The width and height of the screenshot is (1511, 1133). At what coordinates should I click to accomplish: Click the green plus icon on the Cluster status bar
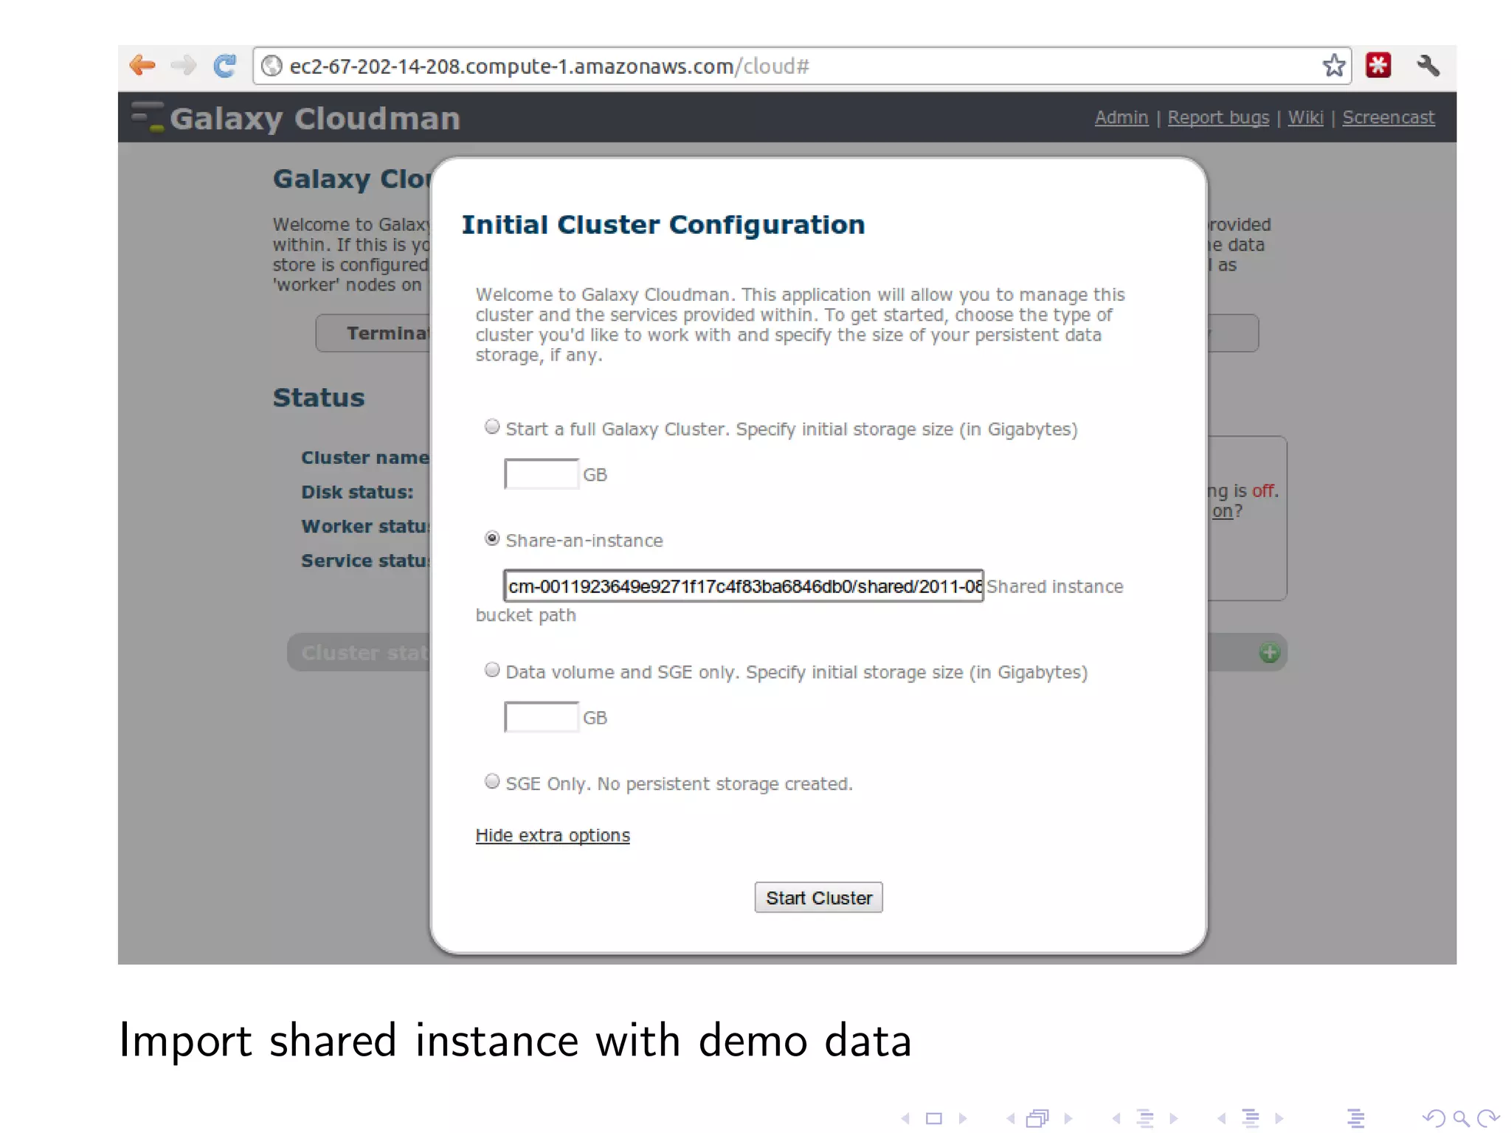click(1269, 652)
